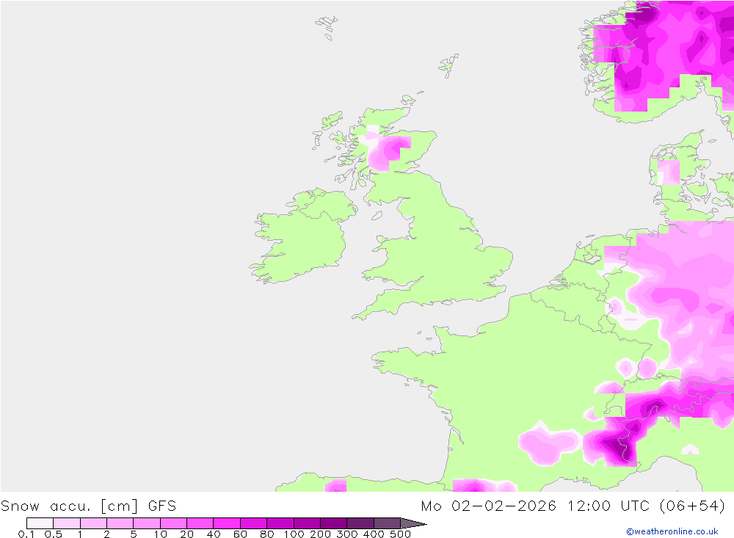Select the 20–40 cm legend color swatch
Image resolution: width=734 pixels, height=538 pixels.
[200, 523]
